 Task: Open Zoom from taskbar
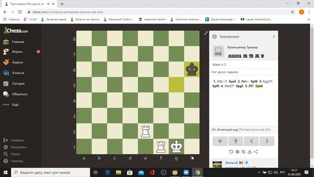[186, 173]
